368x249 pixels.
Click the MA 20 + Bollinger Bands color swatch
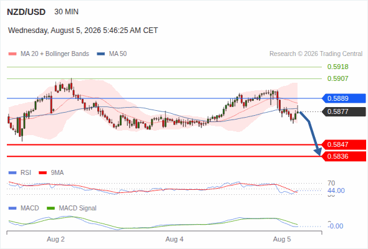tap(12, 54)
